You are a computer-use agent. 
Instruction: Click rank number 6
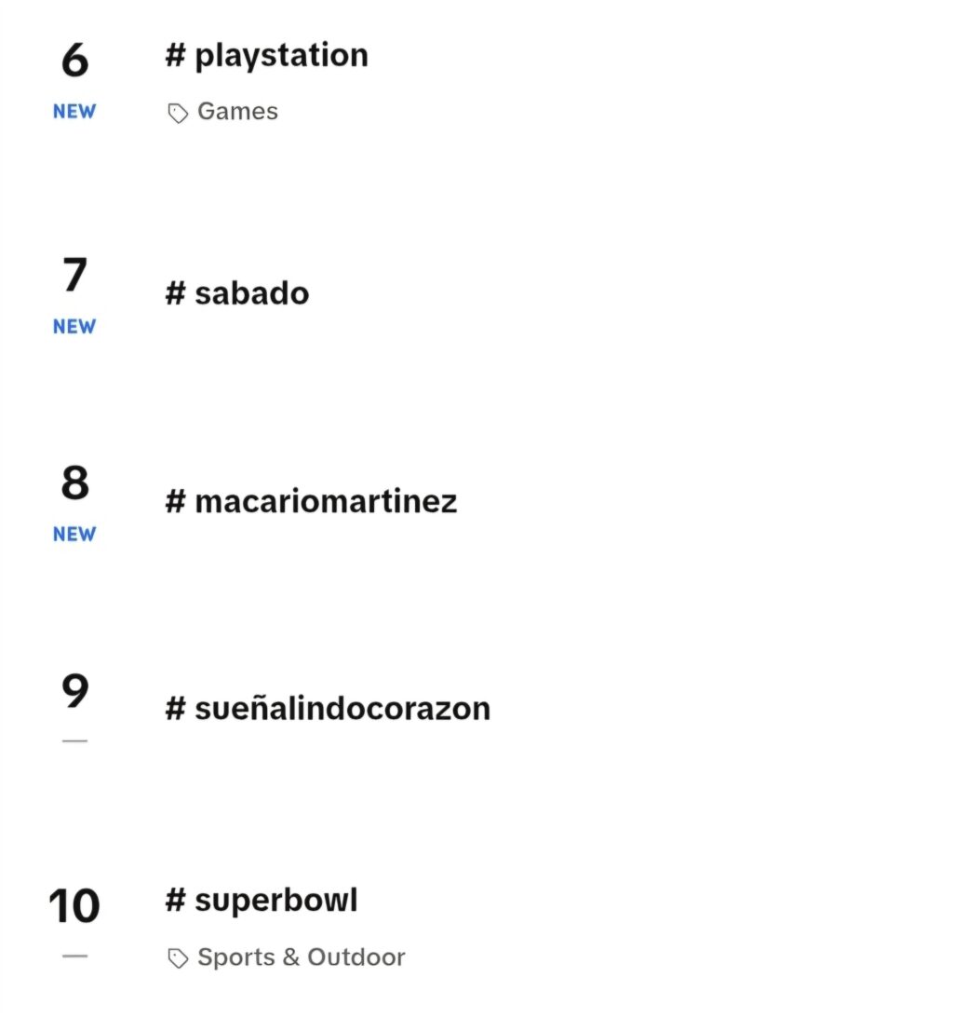74,61
